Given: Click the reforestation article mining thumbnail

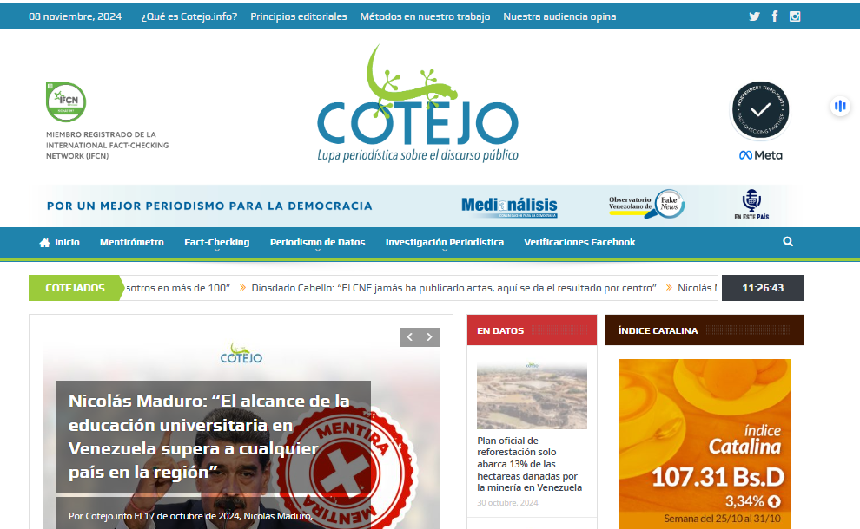Looking at the screenshot, I should pyautogui.click(x=532, y=395).
